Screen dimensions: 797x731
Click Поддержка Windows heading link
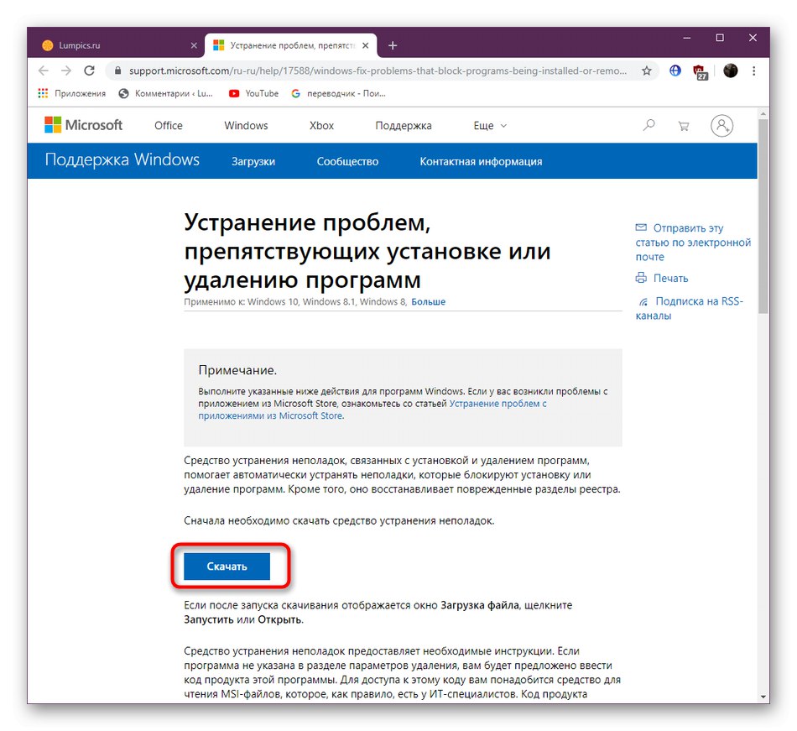[122, 159]
